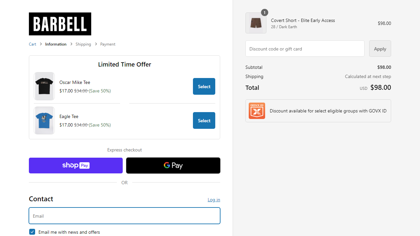Click the GOVX ID discount banner text

click(x=328, y=111)
